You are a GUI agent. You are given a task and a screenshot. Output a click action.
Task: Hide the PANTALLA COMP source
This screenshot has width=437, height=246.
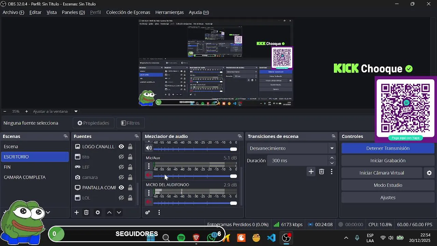coord(121,188)
